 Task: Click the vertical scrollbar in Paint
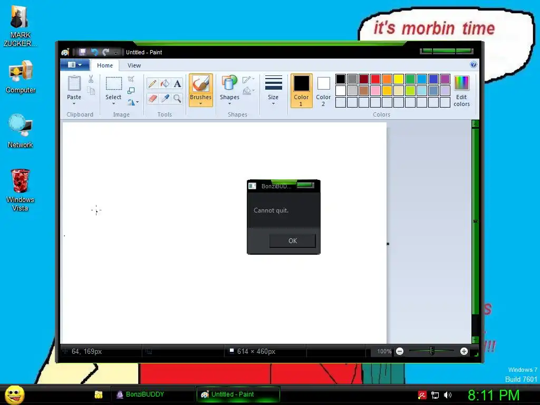coord(475,221)
